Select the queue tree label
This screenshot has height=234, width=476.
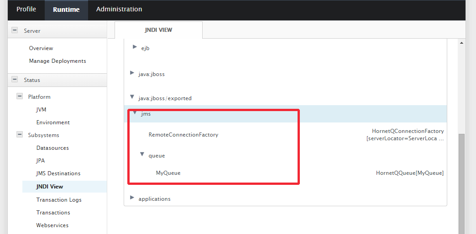157,156
